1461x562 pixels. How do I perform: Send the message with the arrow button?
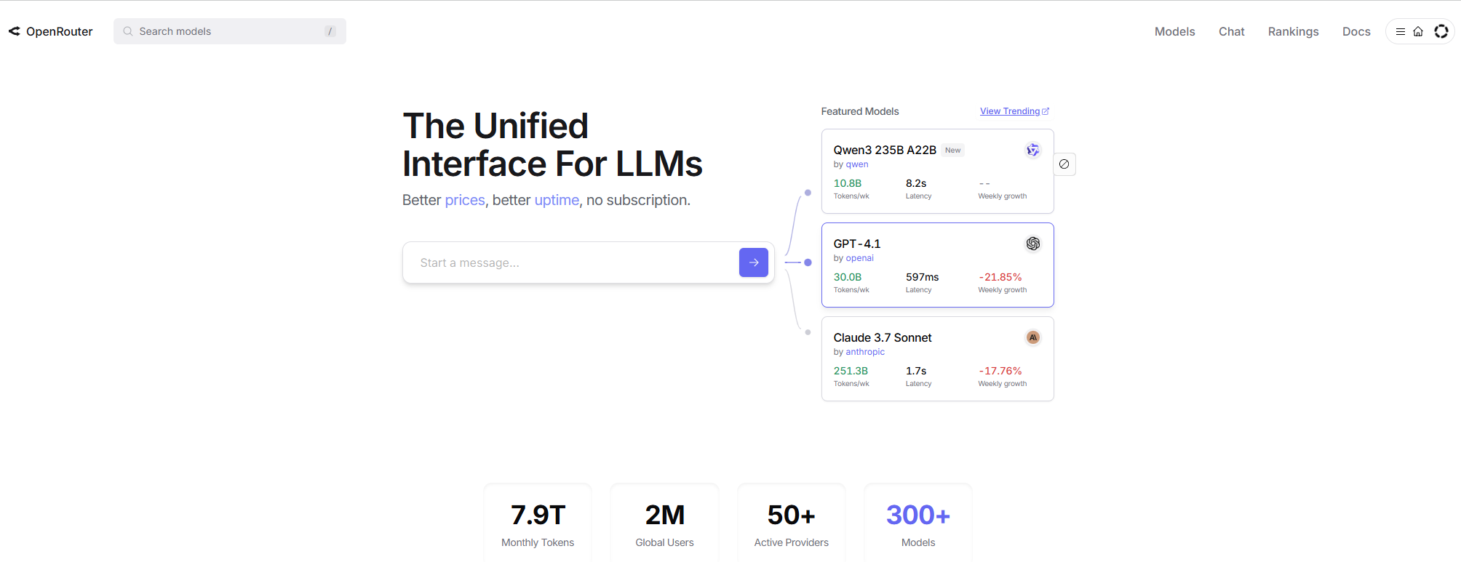point(754,262)
